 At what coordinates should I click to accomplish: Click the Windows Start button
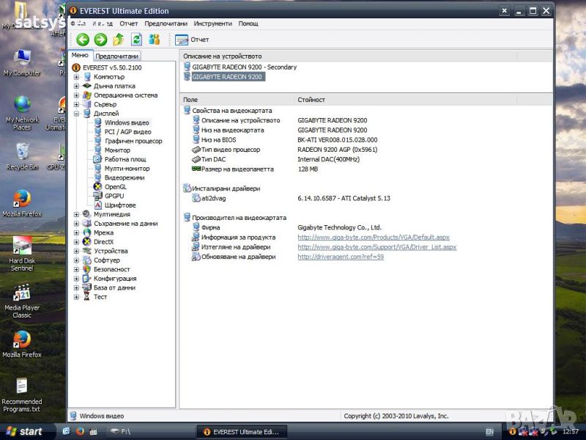click(22, 431)
